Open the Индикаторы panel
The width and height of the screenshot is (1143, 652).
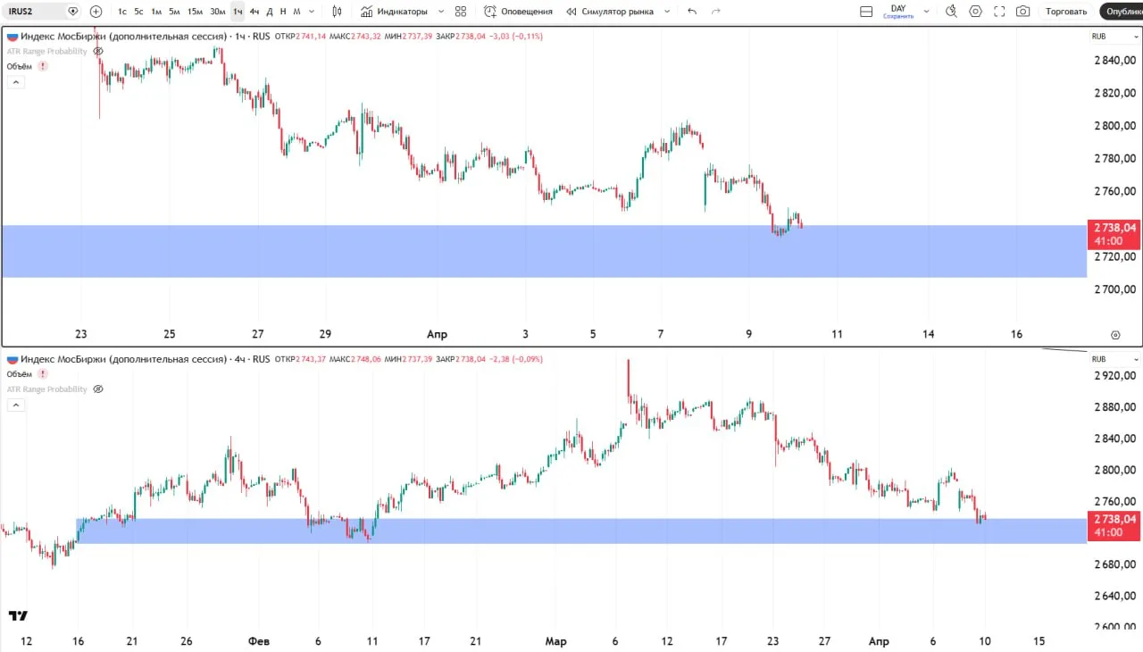click(x=395, y=12)
